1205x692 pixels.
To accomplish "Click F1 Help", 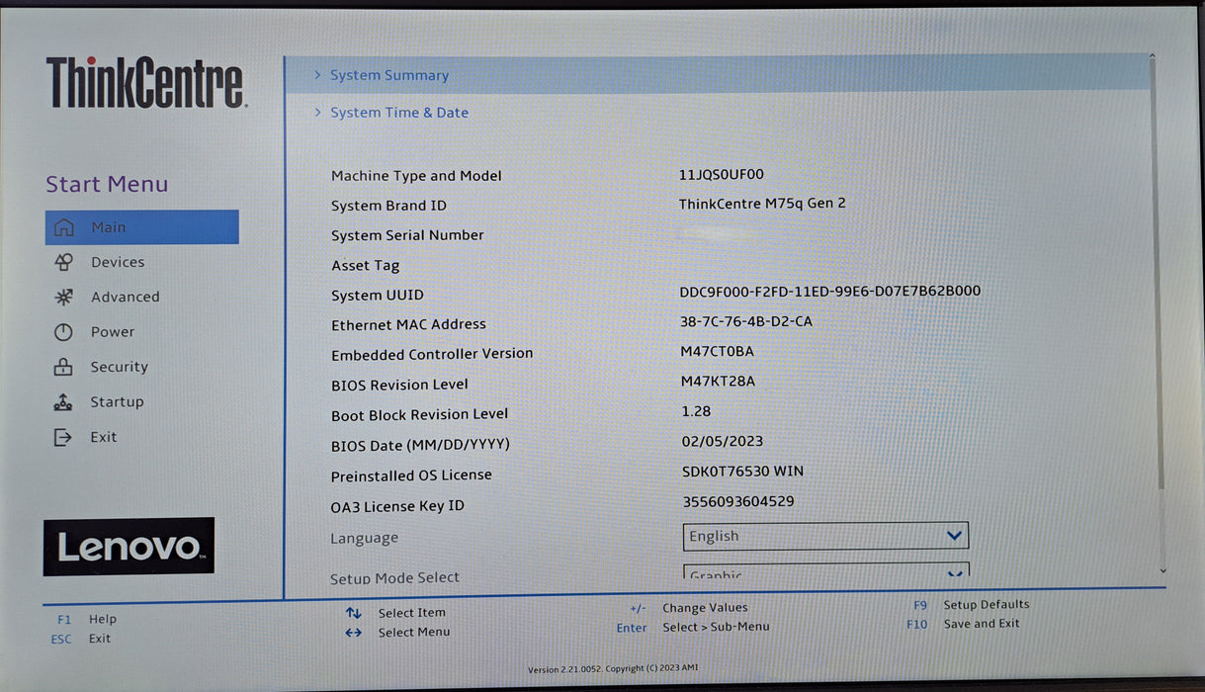I will pos(87,620).
